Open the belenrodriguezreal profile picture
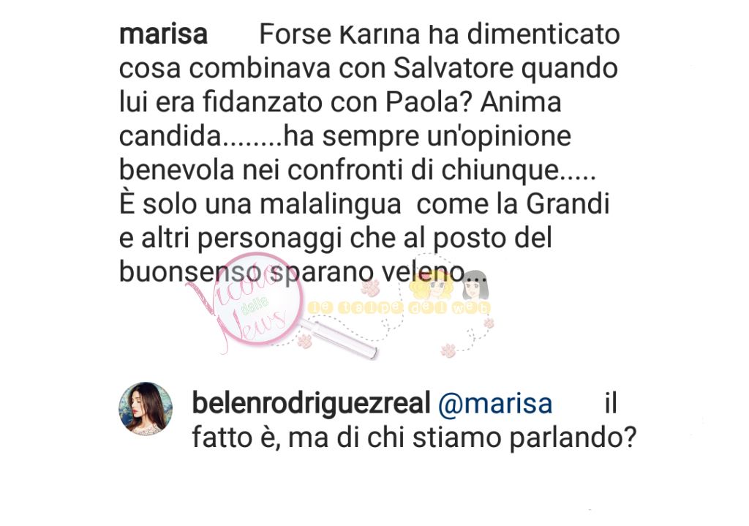This screenshot has height=526, width=749. 146,408
